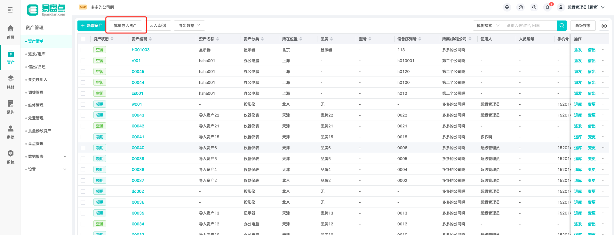
Task: Click the teal search magnifier button
Action: 562,26
